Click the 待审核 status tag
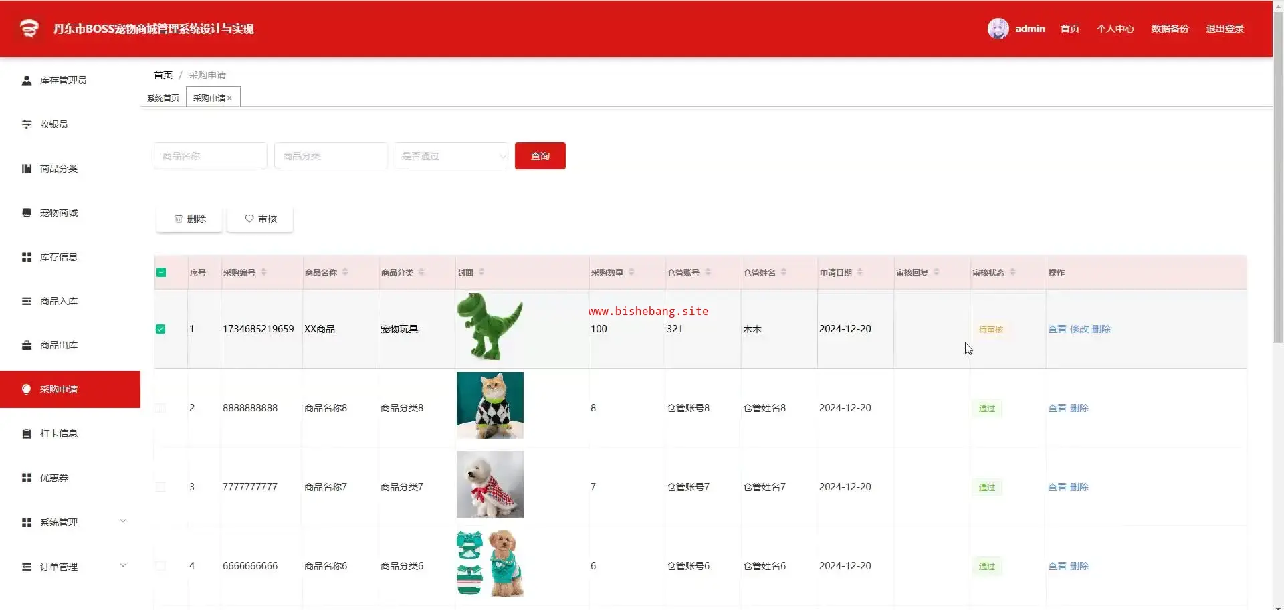This screenshot has width=1284, height=610. tap(991, 329)
